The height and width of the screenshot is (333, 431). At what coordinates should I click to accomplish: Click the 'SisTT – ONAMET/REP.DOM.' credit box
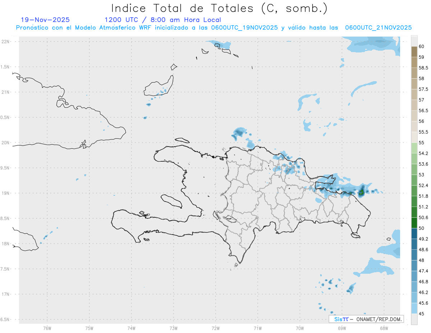366,319
